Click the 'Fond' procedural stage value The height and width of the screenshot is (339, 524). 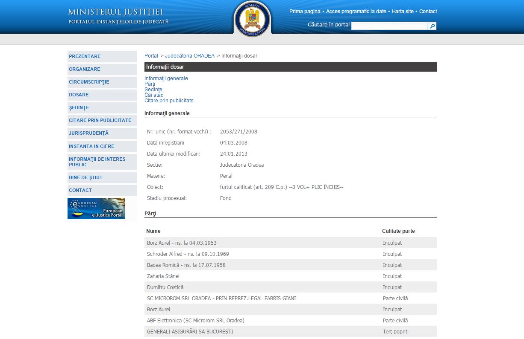tap(226, 198)
